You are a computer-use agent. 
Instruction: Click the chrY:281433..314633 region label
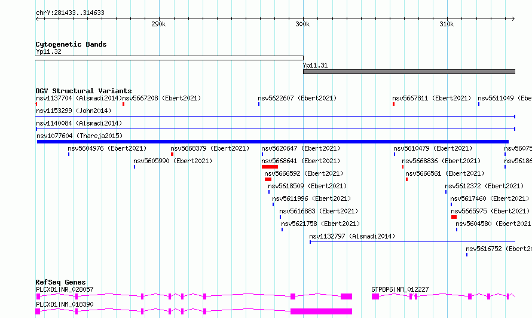point(70,13)
